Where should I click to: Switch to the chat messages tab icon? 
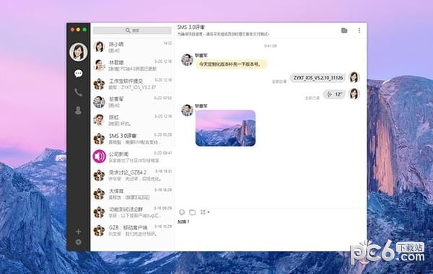79,74
